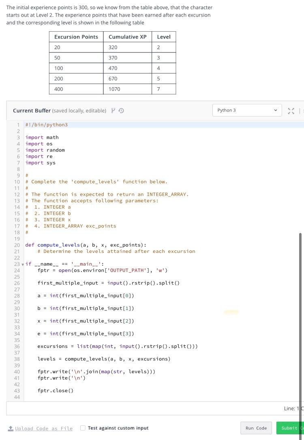The width and height of the screenshot is (304, 440).
Task: Toggle fullscreen editor icon
Action: (x=291, y=110)
